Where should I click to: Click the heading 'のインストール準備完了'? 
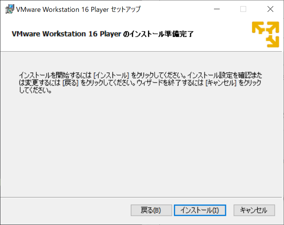pos(158,34)
